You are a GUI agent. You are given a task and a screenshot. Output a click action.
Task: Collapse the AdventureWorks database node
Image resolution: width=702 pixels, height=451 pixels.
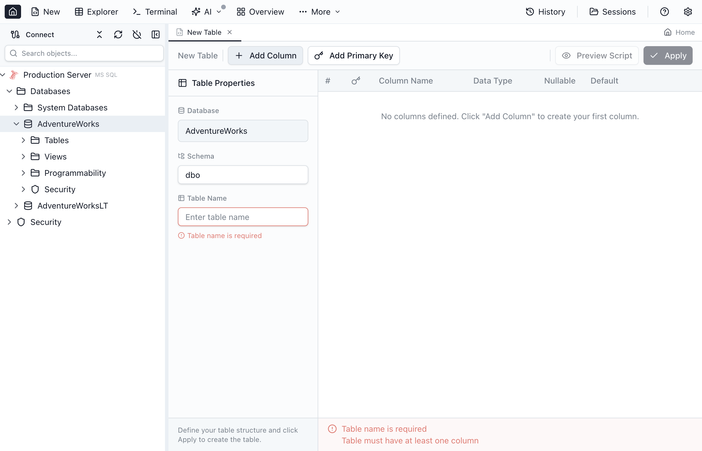click(16, 124)
